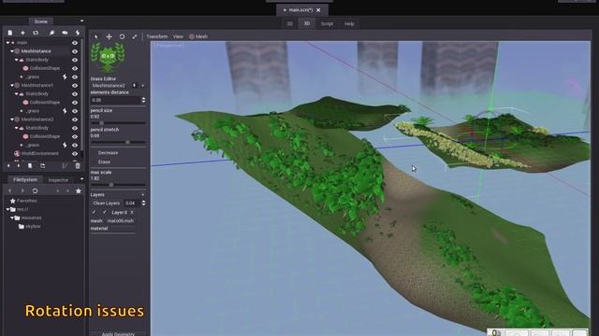
Task: Click the Apply Geometry button
Action: click(118, 333)
